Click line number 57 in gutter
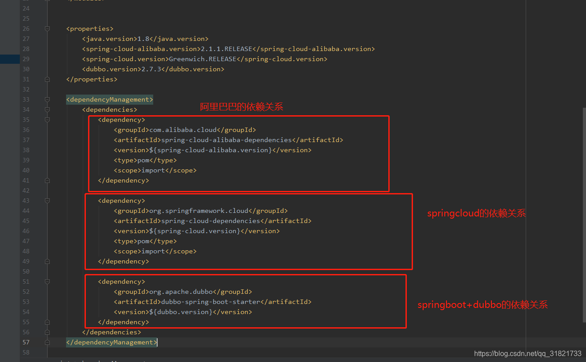 pyautogui.click(x=26, y=342)
